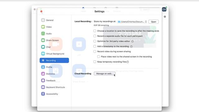
Task: Click the Recording sidebar icon
Action: 43,60
